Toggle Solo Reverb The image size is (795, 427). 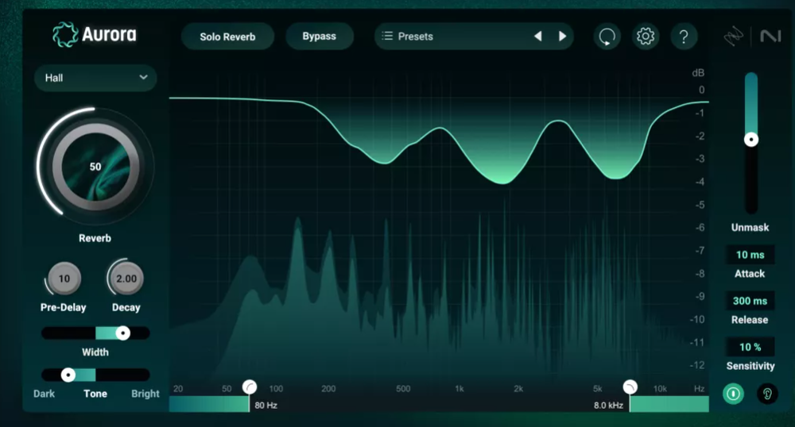tap(227, 37)
